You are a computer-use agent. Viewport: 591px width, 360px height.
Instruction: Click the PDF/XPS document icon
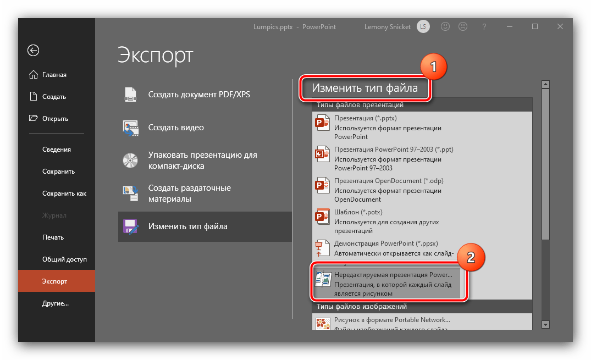pyautogui.click(x=130, y=95)
